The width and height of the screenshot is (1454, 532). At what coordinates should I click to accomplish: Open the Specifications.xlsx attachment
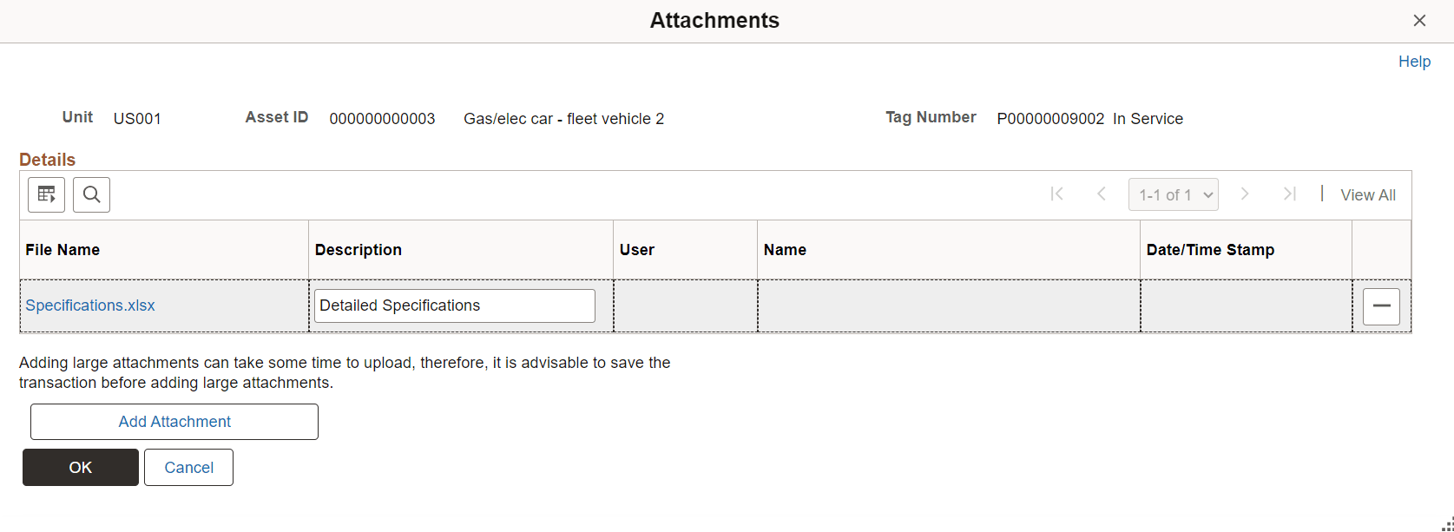[x=90, y=305]
